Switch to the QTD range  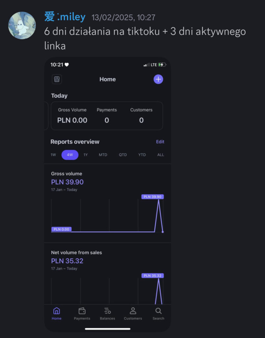coord(123,155)
